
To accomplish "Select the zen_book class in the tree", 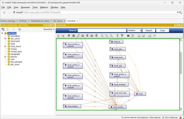I will coord(15,64).
